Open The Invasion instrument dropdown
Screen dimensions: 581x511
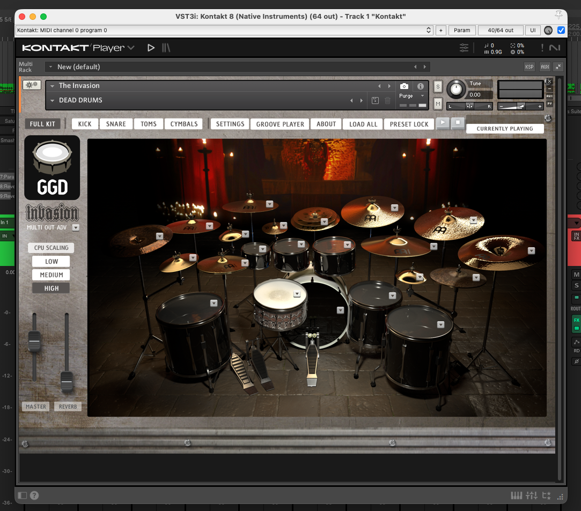(52, 86)
